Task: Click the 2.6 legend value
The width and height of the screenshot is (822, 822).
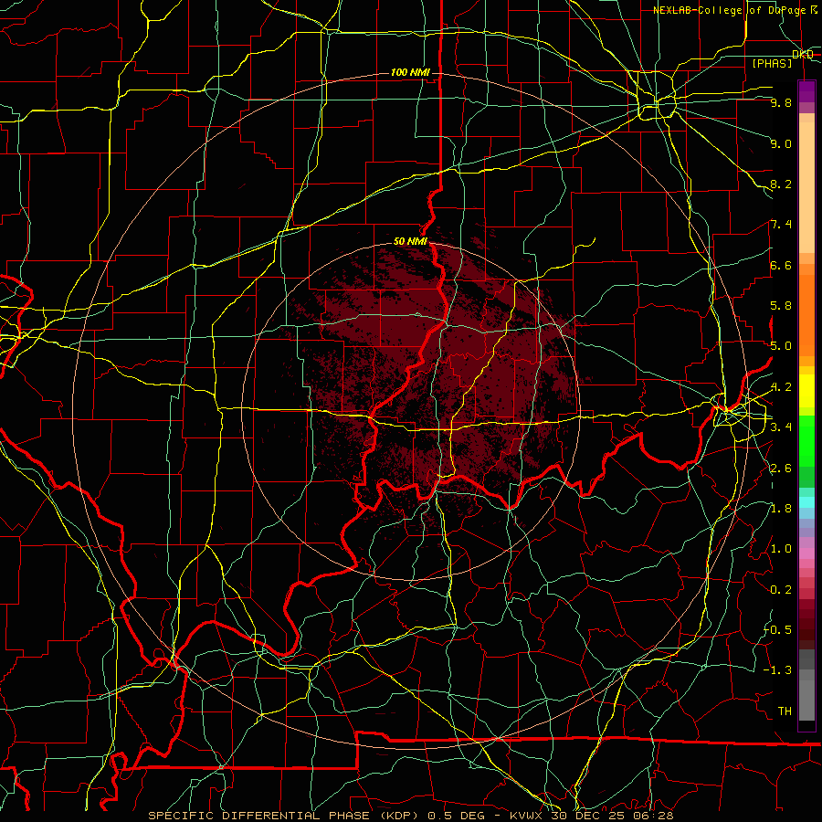Action: pos(781,469)
